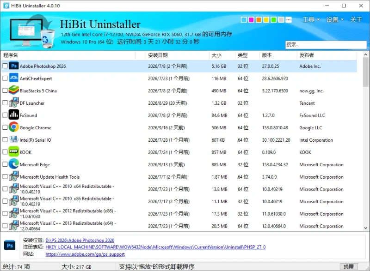Click the Microsoft Update Health Tools icon
This screenshot has width=370, height=271.
tap(14, 176)
